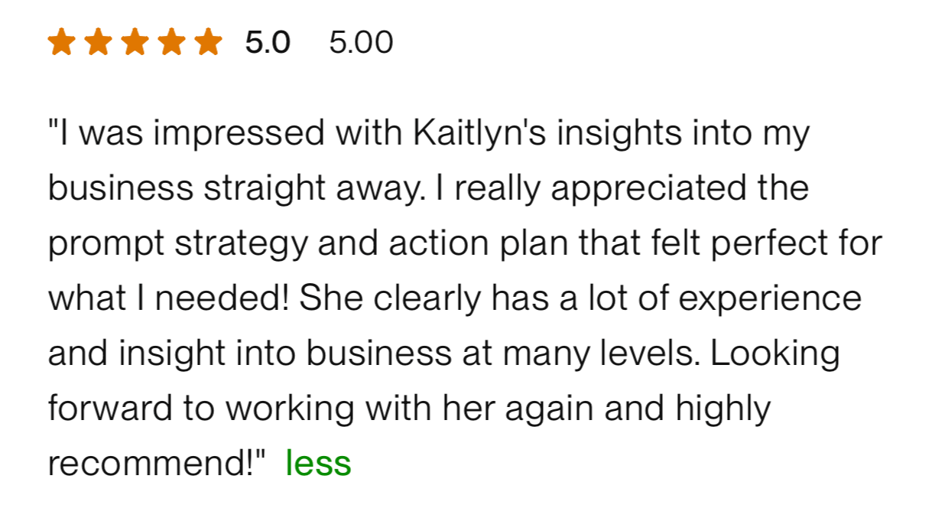
Task: Click the words 'highly' in the review
Action: pos(723,409)
